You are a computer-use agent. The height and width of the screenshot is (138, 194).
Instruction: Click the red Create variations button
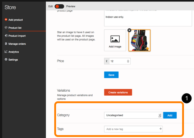pos(118,92)
